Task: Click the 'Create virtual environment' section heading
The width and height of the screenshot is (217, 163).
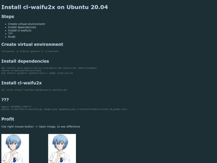Action: click(32, 44)
